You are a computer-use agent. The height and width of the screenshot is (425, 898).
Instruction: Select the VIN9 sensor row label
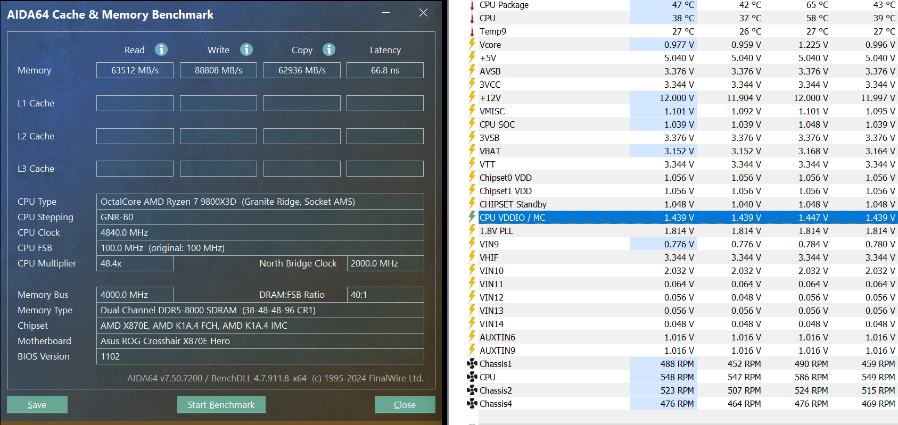click(489, 244)
